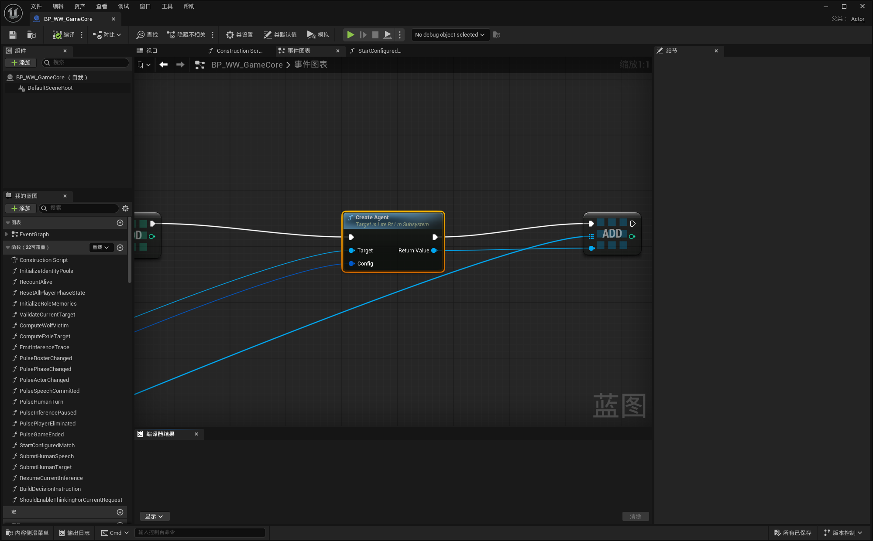Open the Actor parent class link
The height and width of the screenshot is (541, 873).
point(857,19)
